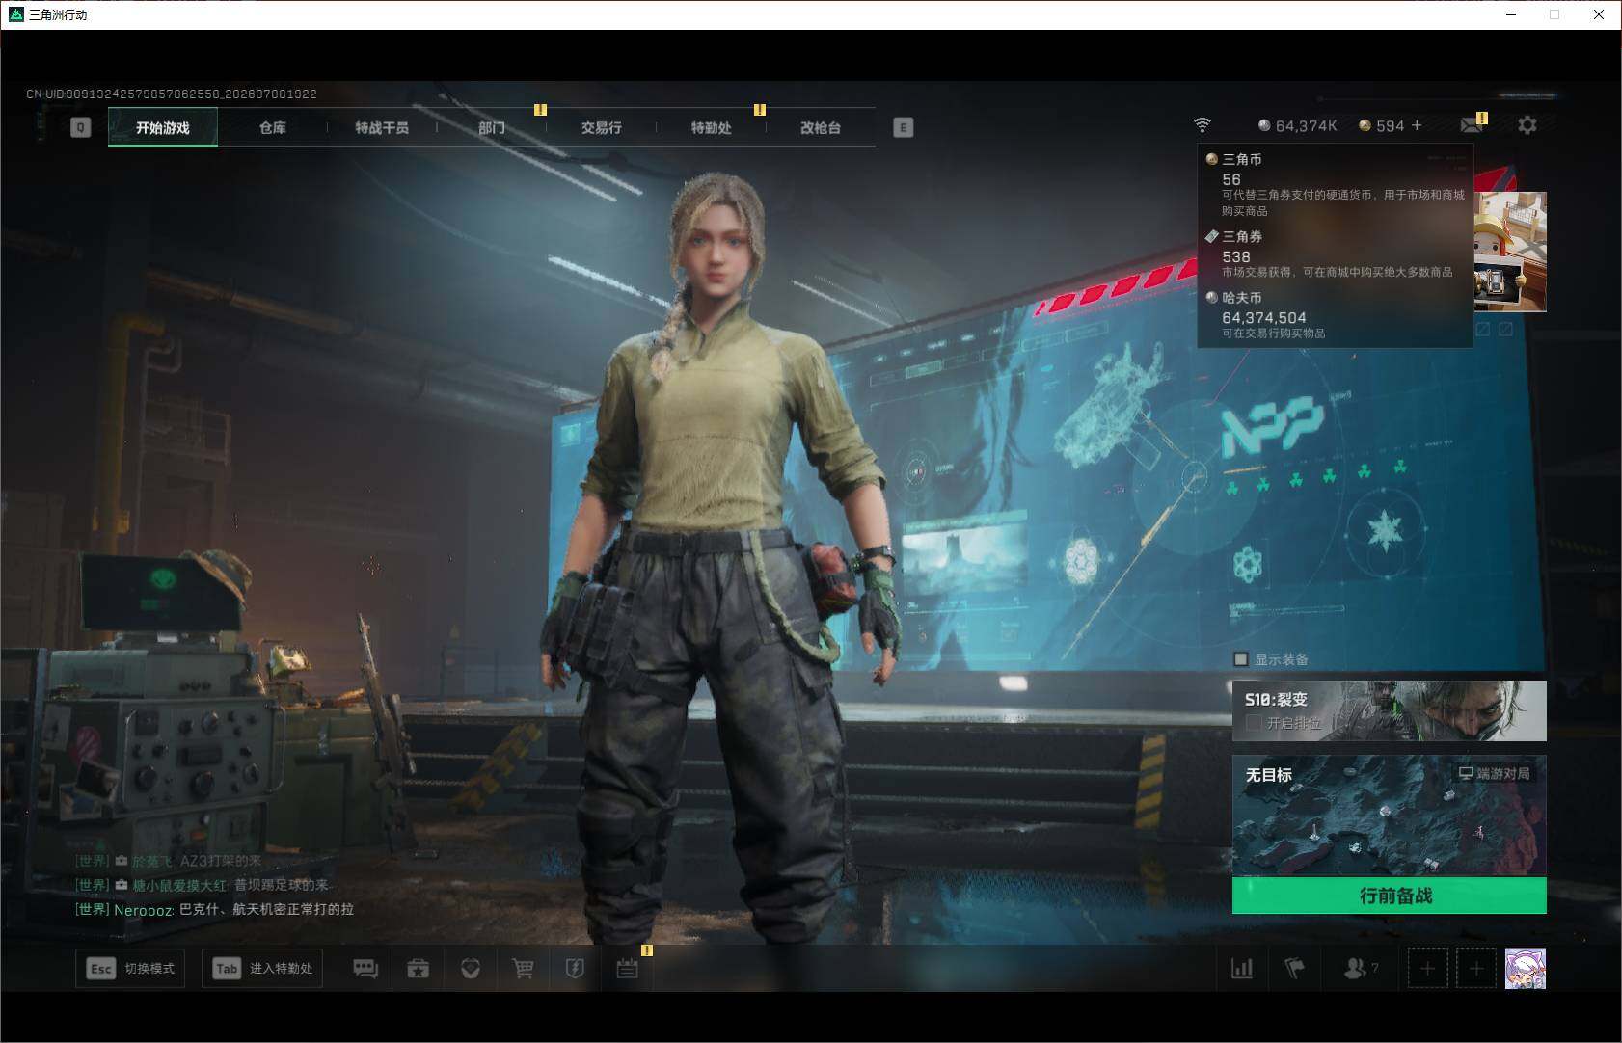Open the settings gear icon
Screen dimensions: 1622x1043
[x=1527, y=125]
